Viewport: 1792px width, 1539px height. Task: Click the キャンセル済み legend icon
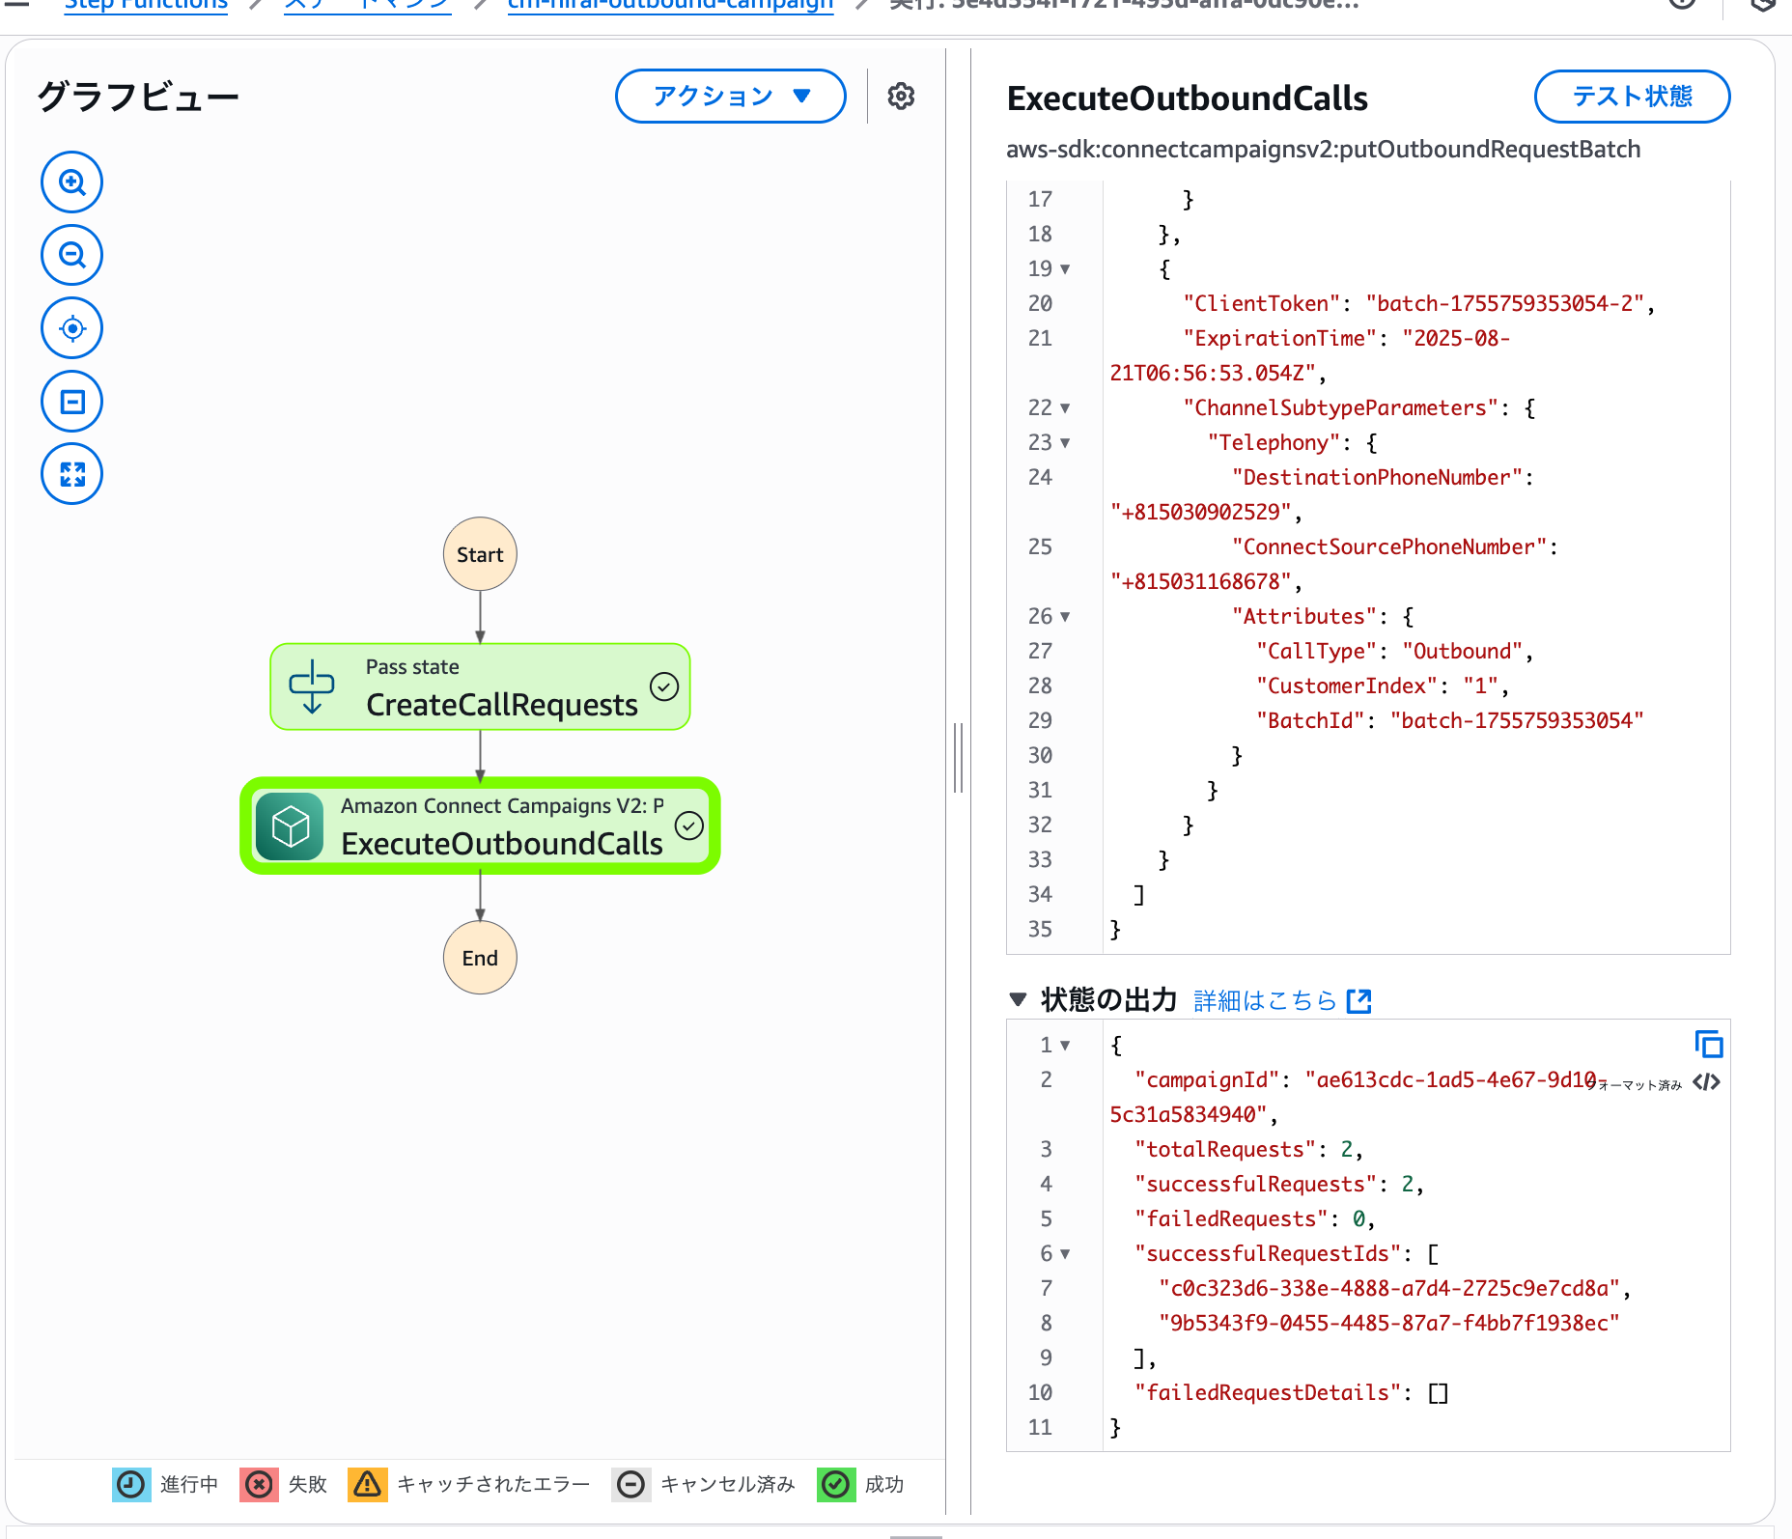point(630,1484)
